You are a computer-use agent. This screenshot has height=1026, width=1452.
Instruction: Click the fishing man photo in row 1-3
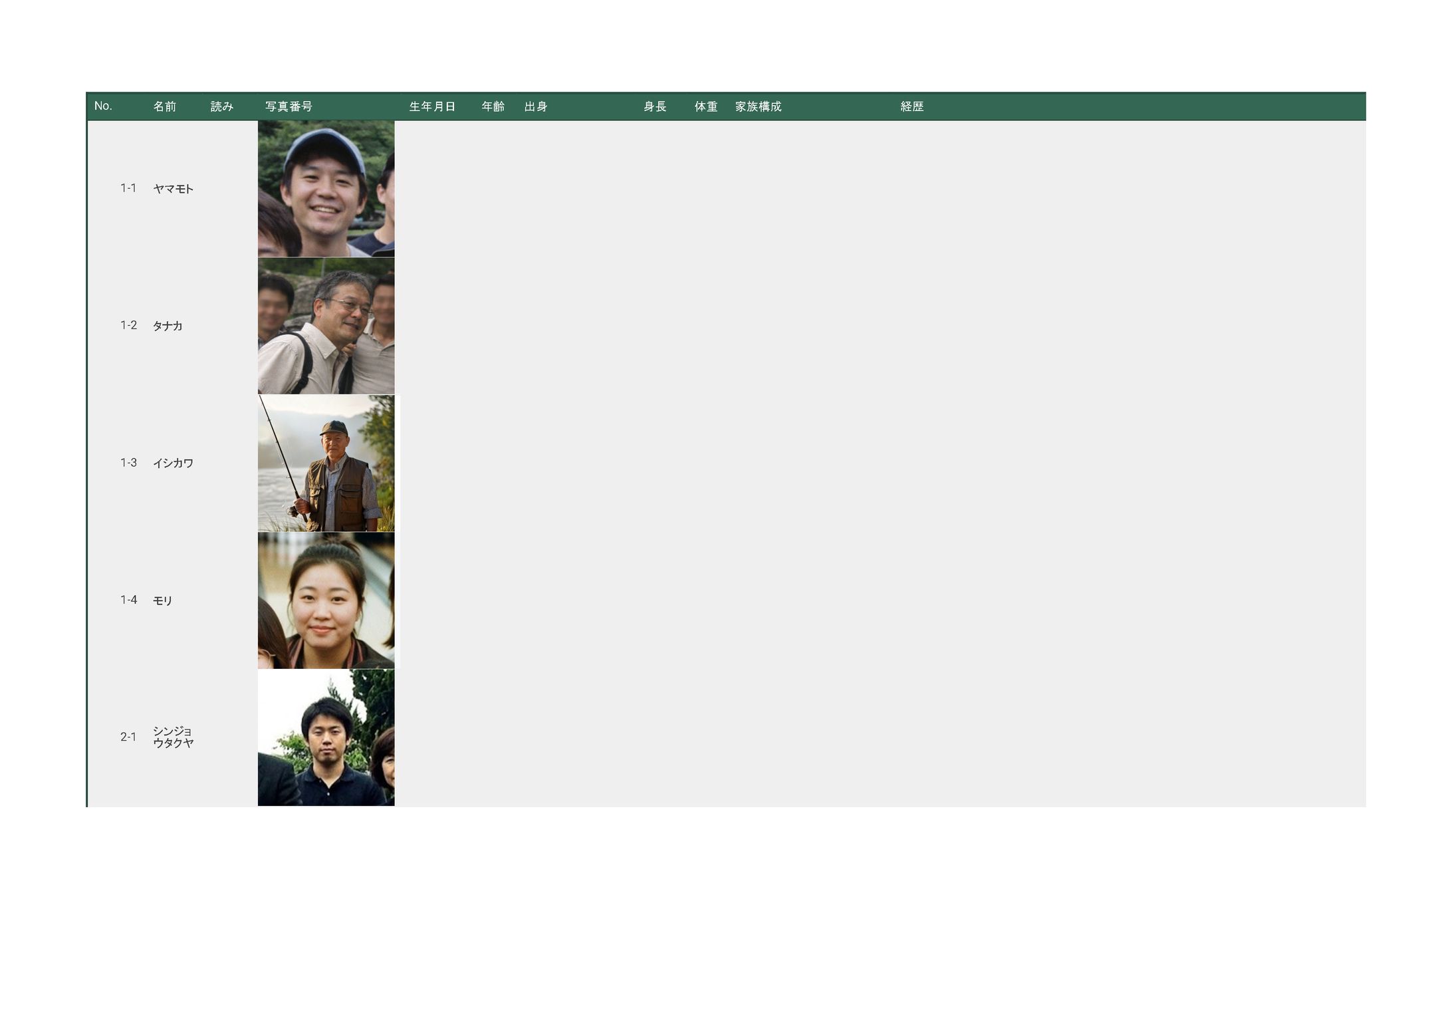326,463
